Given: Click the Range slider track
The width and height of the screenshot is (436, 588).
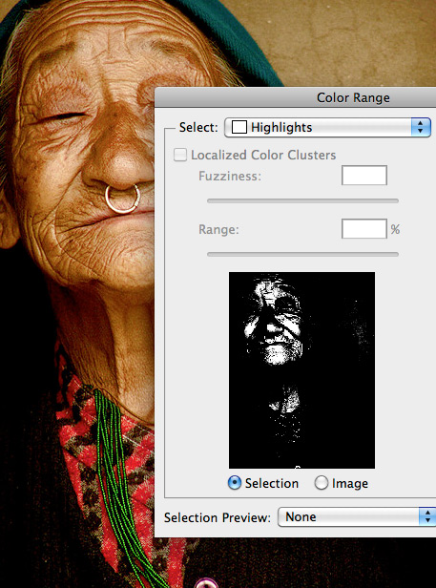Looking at the screenshot, I should [302, 254].
